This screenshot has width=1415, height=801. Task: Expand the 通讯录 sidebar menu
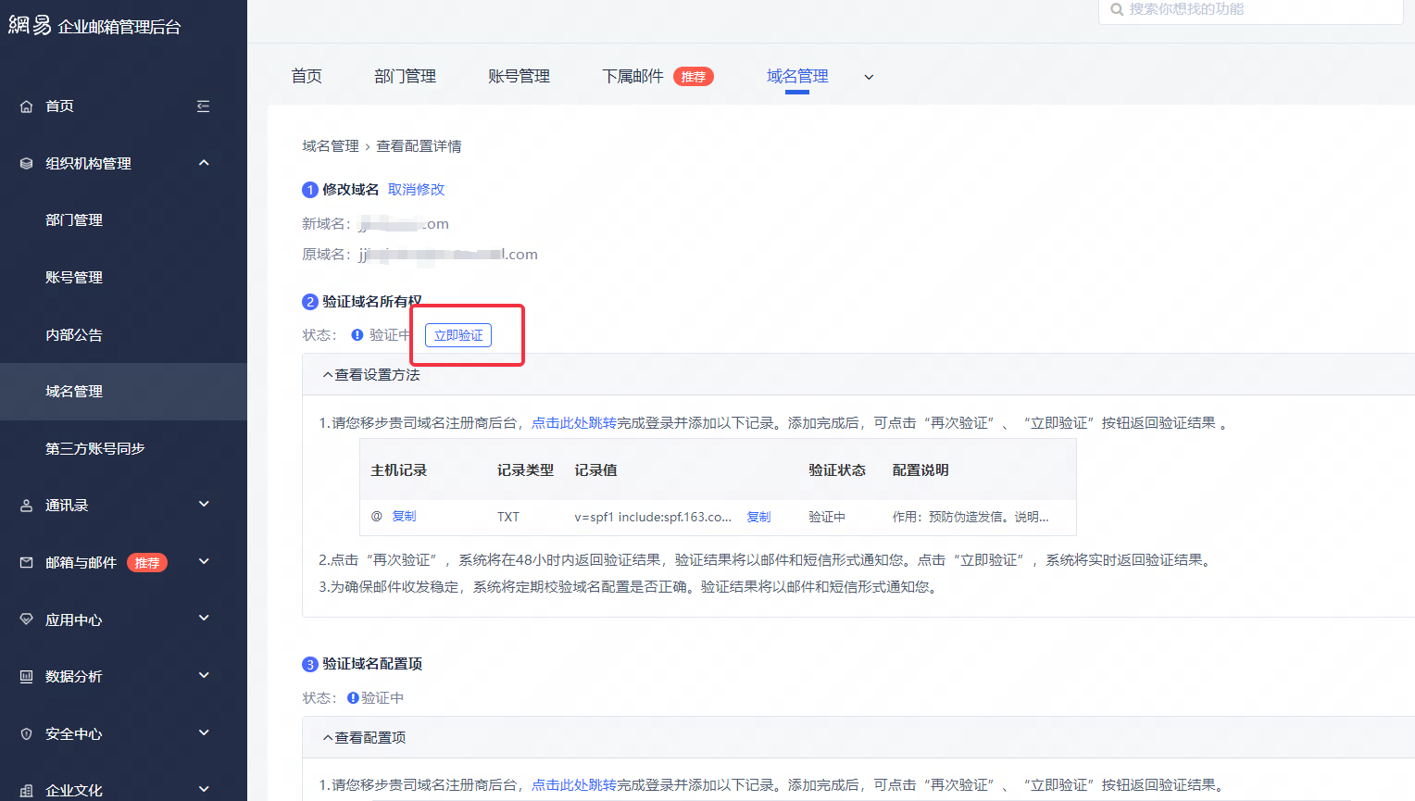coord(204,505)
